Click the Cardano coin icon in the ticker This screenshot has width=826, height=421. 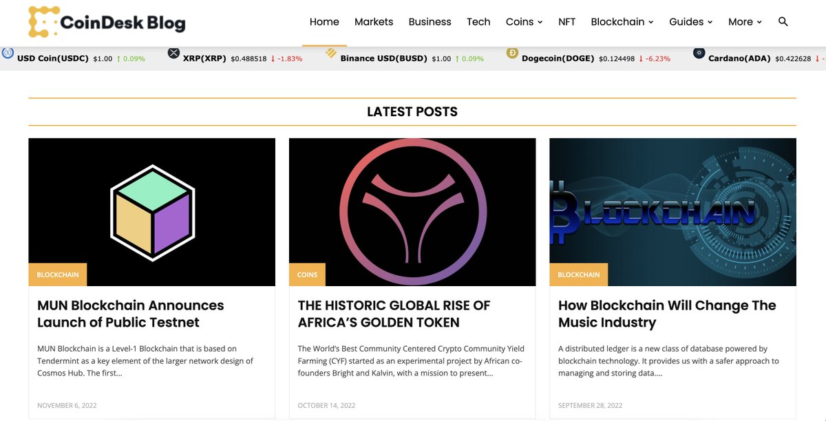(x=699, y=52)
